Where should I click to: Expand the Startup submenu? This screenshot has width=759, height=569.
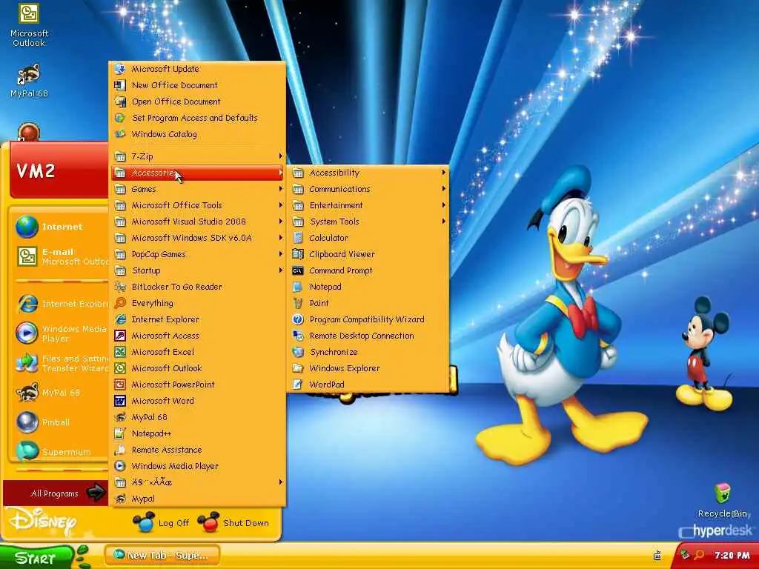click(197, 270)
